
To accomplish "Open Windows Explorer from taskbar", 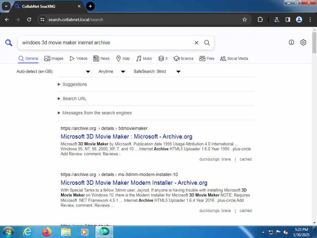I will [x=66, y=232].
